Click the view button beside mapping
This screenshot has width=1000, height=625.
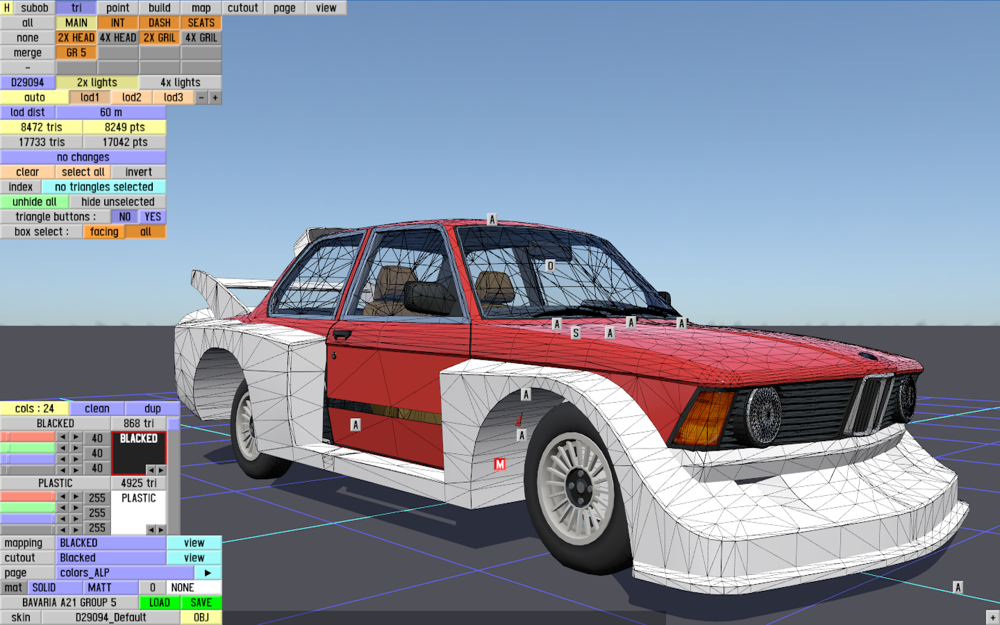click(194, 543)
